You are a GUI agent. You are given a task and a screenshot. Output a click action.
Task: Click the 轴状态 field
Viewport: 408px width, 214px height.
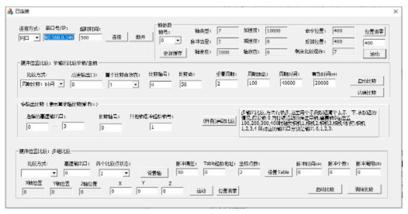click(276, 52)
